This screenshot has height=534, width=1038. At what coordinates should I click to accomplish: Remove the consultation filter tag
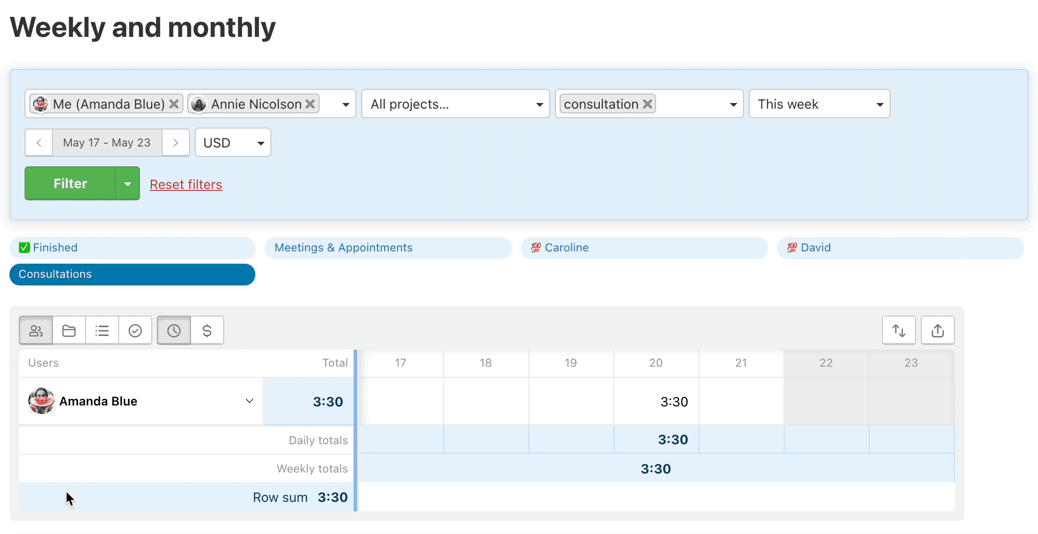(x=649, y=103)
